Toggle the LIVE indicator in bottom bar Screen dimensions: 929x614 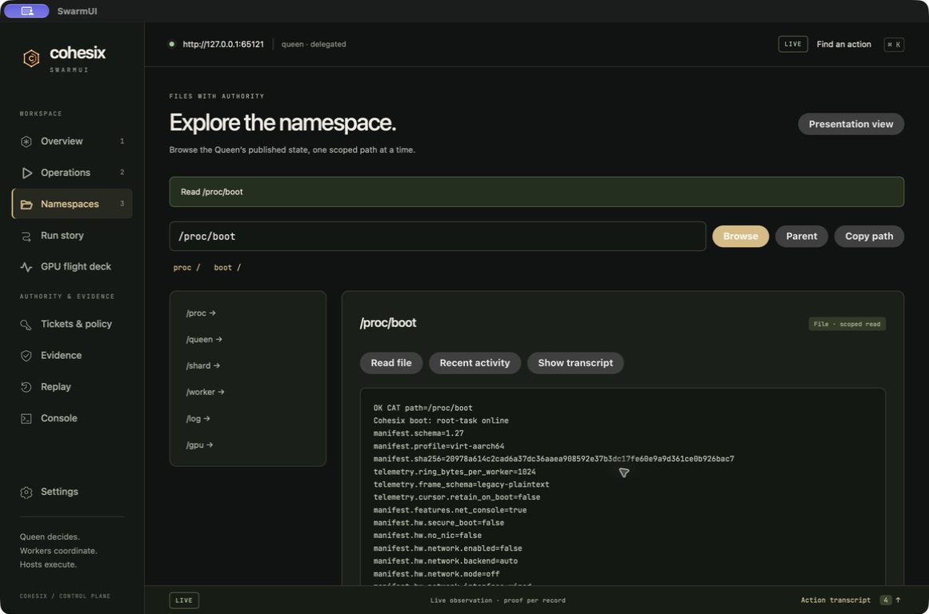184,600
